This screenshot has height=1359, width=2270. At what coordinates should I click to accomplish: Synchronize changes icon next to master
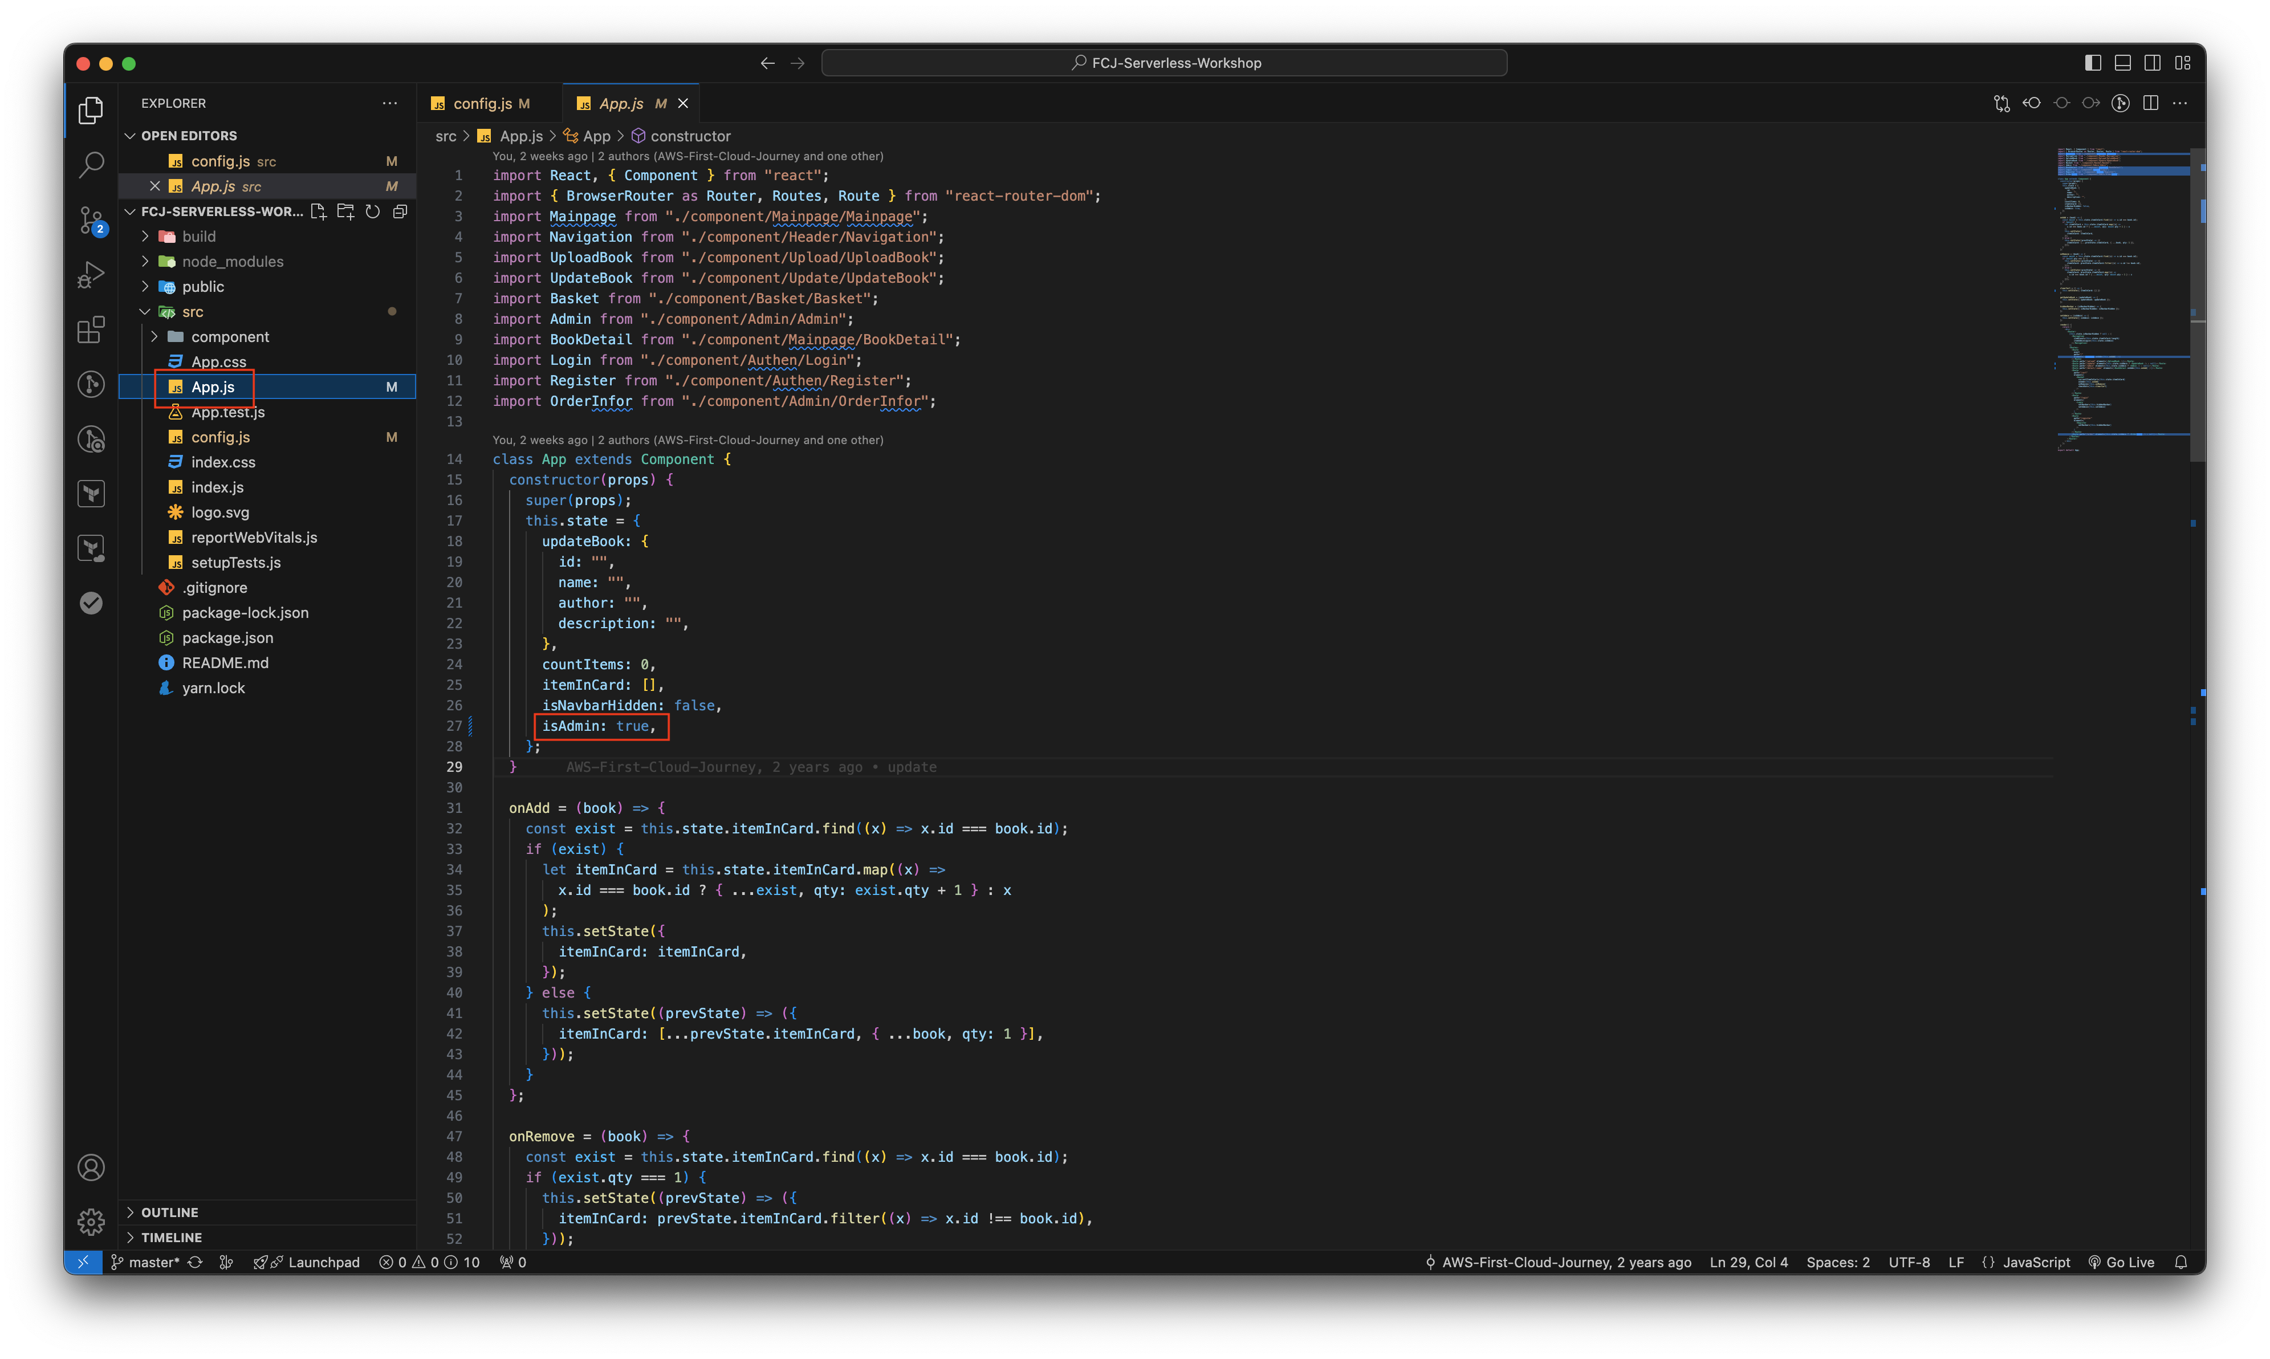click(195, 1262)
